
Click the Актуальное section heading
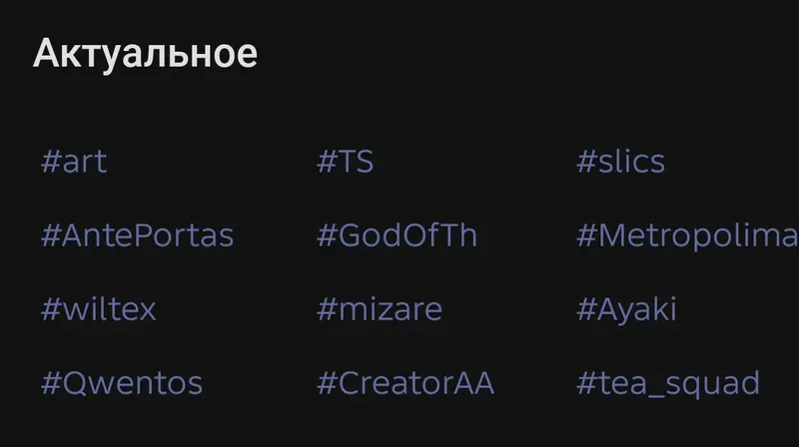(145, 54)
